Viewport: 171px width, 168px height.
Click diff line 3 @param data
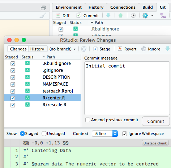coord(87,164)
